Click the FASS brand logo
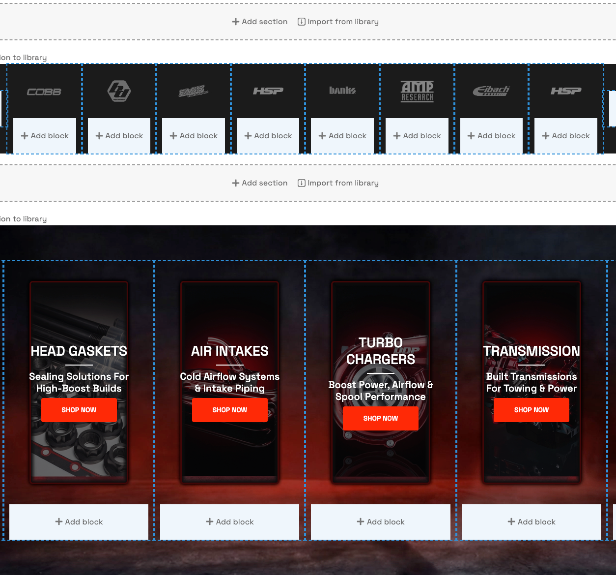Image resolution: width=616 pixels, height=583 pixels. 194,91
